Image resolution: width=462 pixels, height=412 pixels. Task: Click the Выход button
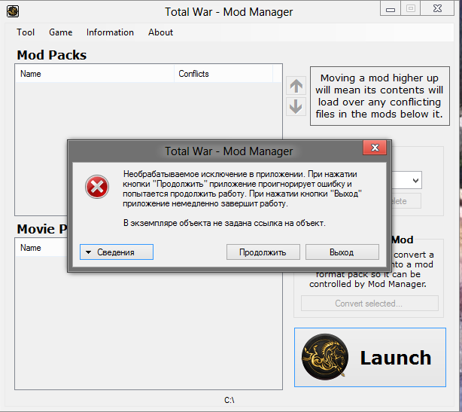tap(342, 252)
